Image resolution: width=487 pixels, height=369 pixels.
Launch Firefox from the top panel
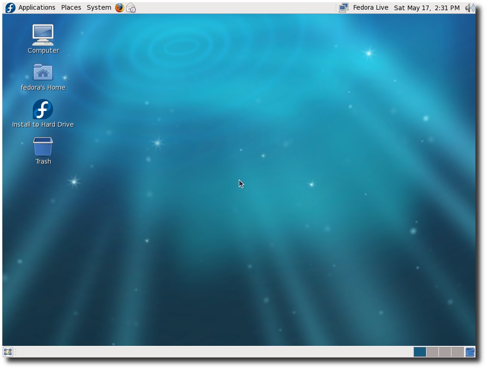point(120,8)
